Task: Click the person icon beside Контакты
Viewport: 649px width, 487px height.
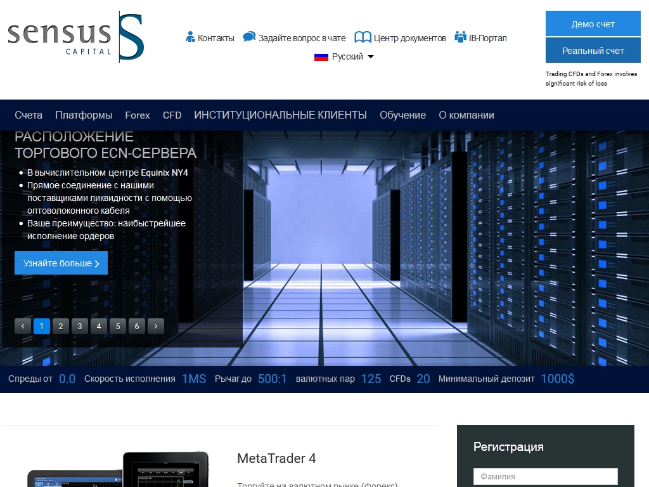Action: [190, 37]
